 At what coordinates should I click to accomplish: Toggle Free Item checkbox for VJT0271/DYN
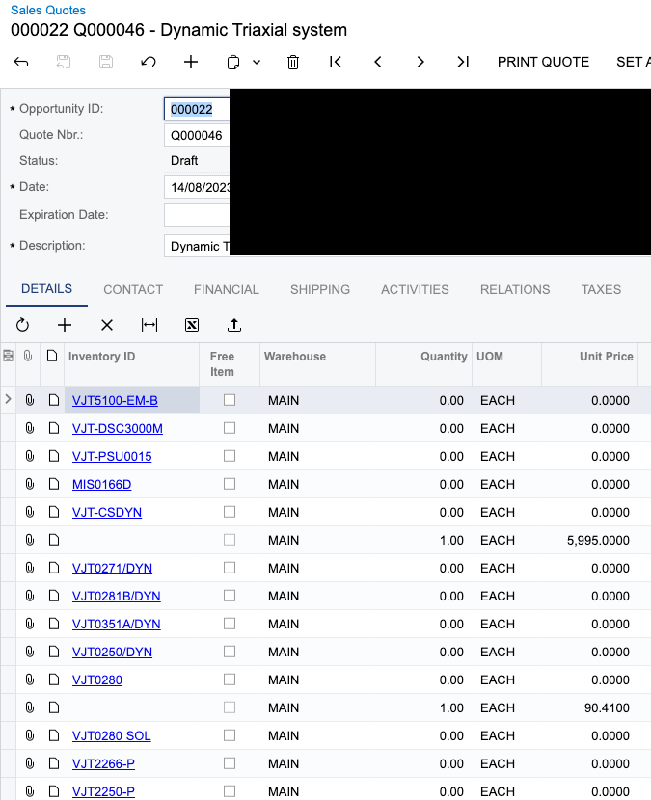230,568
